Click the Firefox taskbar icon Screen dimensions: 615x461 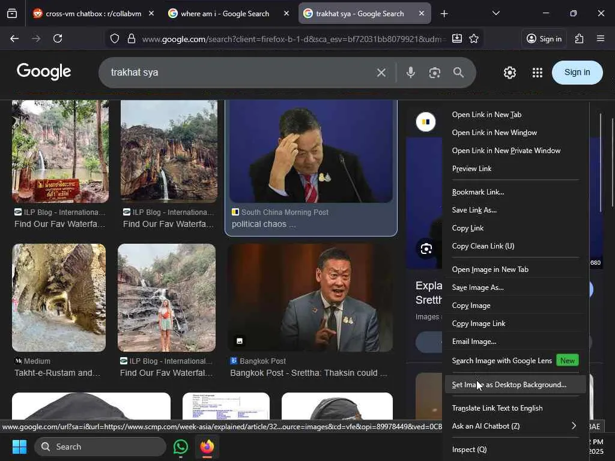click(x=207, y=447)
